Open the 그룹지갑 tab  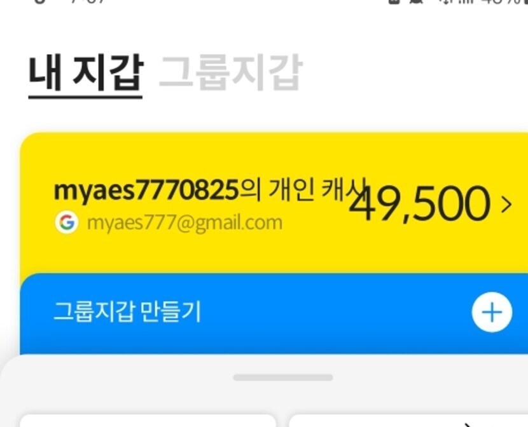[230, 72]
